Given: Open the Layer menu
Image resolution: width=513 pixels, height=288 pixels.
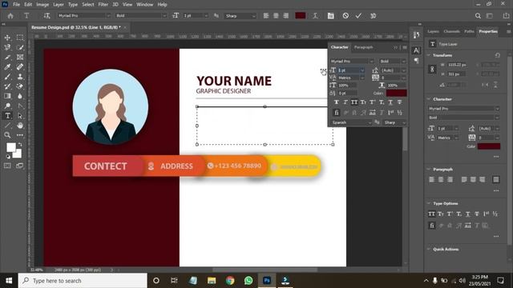Looking at the screenshot, I should pyautogui.click(x=59, y=5).
